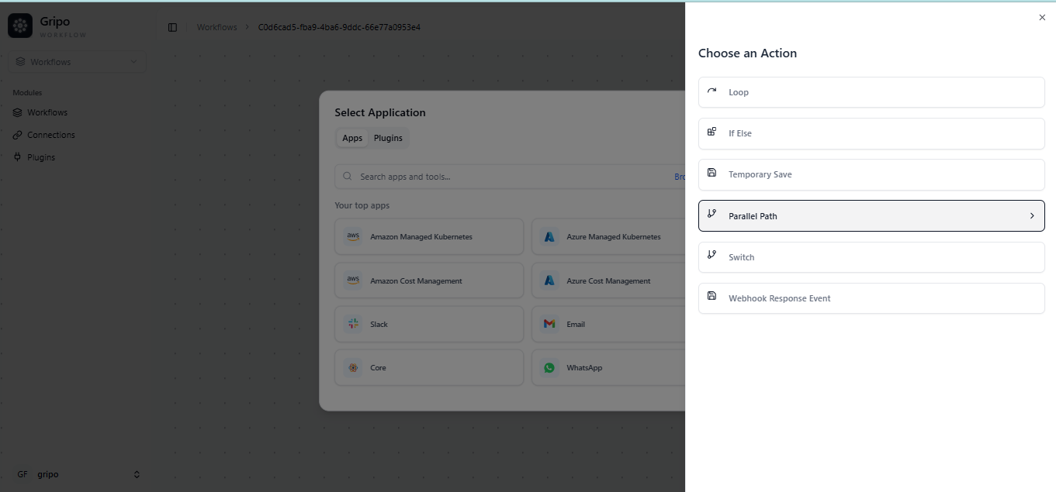Image resolution: width=1056 pixels, height=492 pixels.
Task: Click the Loop action icon
Action: click(712, 91)
